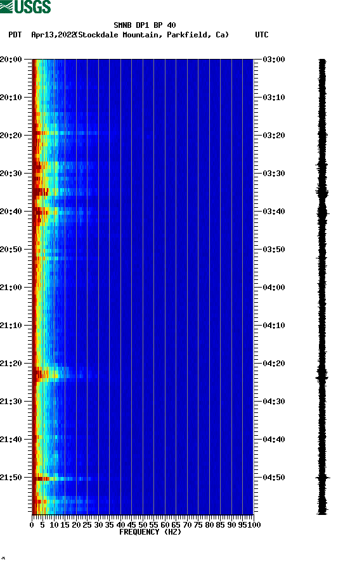Click the '25' frequency axis tick label
The width and height of the screenshot is (350, 565).
(x=87, y=525)
